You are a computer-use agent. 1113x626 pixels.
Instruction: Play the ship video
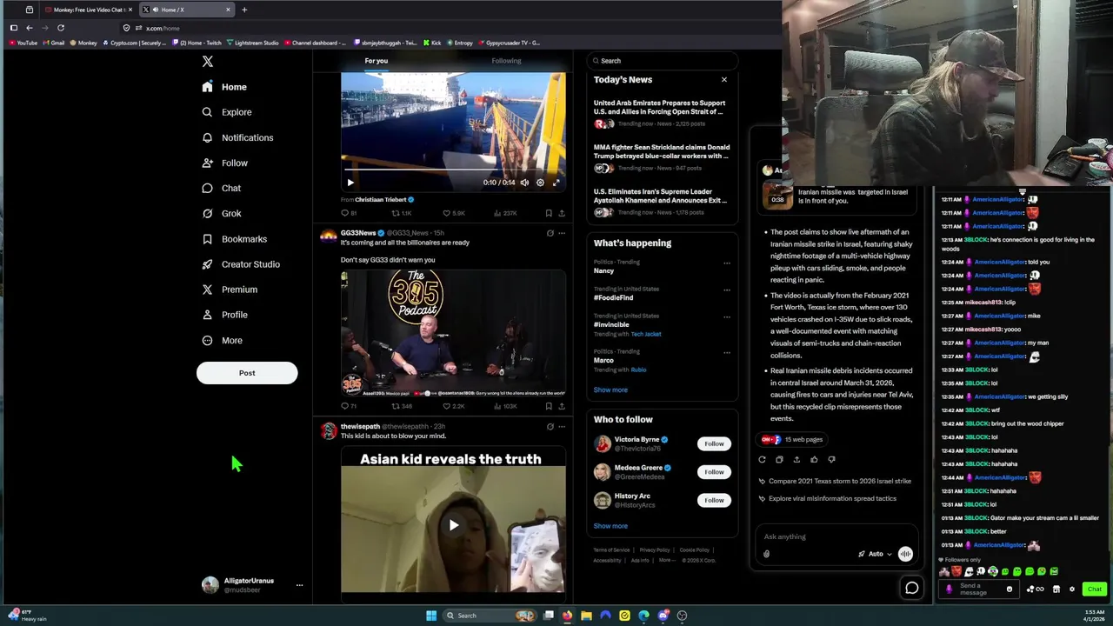pyautogui.click(x=350, y=183)
